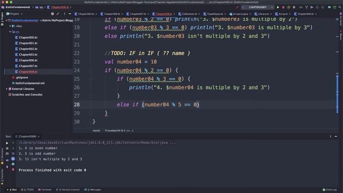
Task: Click the Build project hammer icon
Action: [237, 7]
